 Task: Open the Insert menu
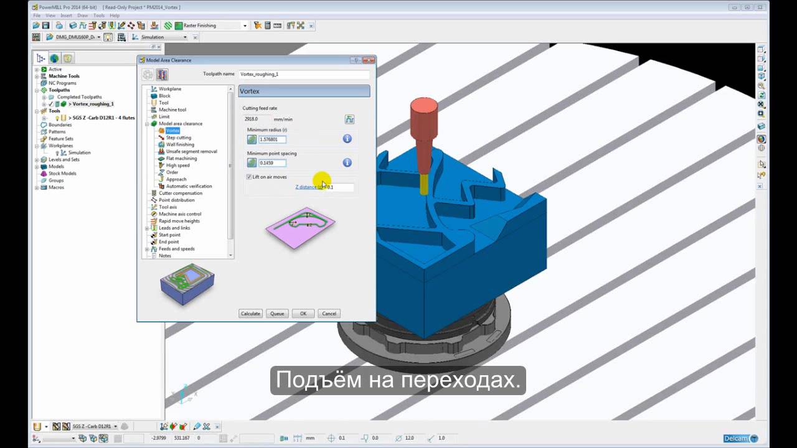(66, 15)
